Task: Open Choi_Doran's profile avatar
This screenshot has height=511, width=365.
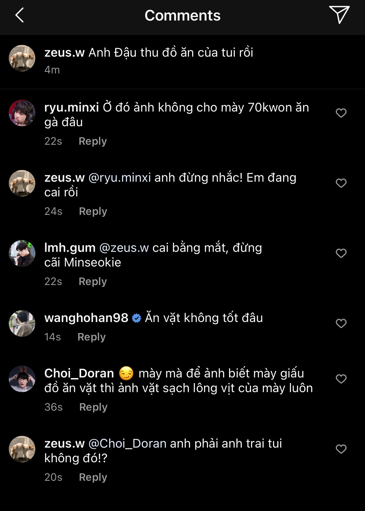Action: click(x=22, y=379)
